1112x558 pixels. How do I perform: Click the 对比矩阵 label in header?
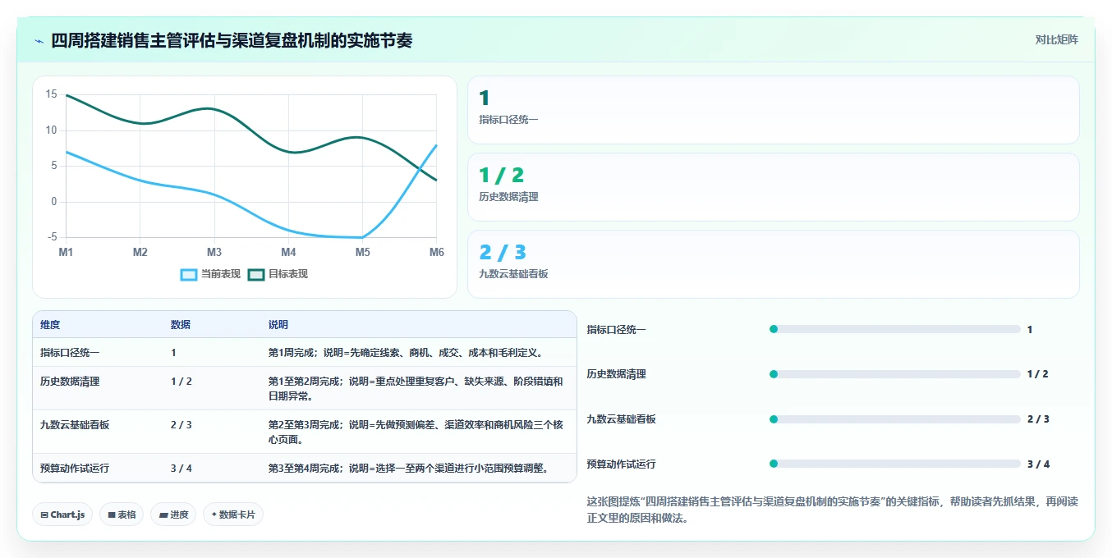tap(1056, 39)
